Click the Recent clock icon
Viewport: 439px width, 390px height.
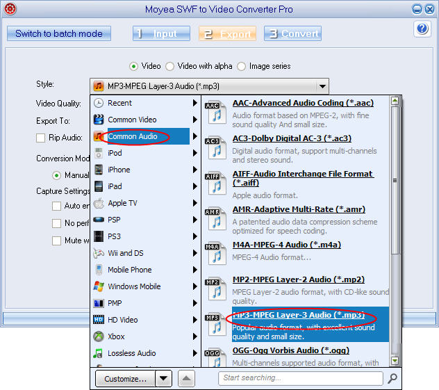[x=99, y=103]
